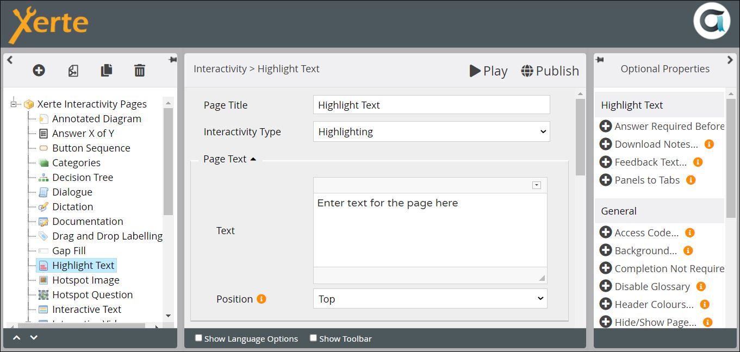Select Decision Tree page in tree
Image resolution: width=740 pixels, height=352 pixels.
82,177
